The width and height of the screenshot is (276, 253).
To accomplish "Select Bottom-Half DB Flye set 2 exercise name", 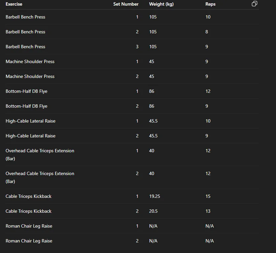I will 26,106.
